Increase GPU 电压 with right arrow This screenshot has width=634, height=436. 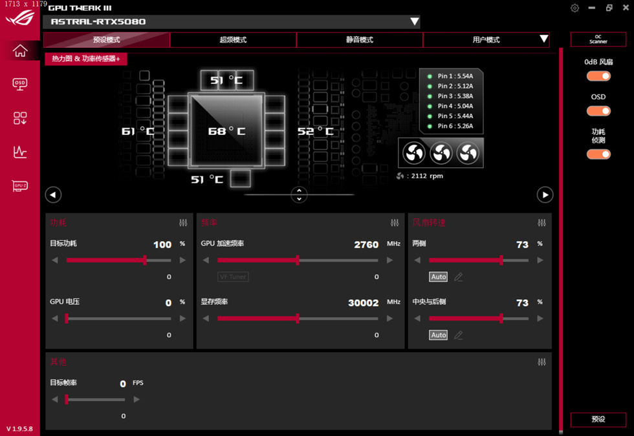[182, 318]
